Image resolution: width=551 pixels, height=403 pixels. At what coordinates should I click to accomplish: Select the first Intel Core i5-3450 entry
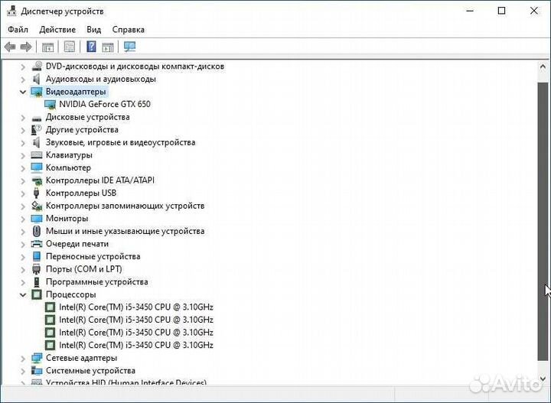coord(136,307)
